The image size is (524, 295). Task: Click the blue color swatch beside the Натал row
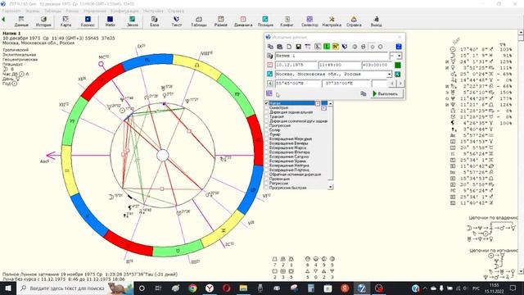pos(324,103)
